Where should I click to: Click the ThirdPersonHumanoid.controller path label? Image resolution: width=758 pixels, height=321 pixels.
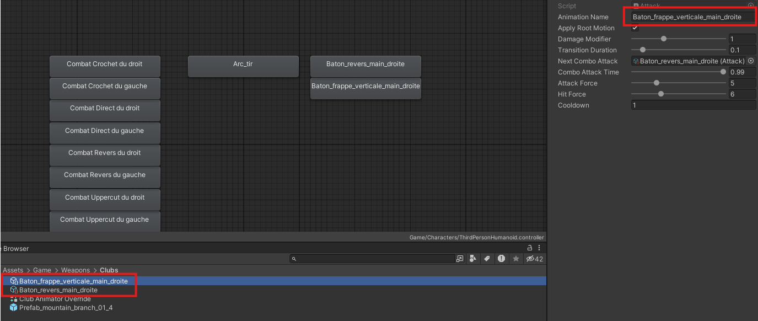[x=477, y=238]
